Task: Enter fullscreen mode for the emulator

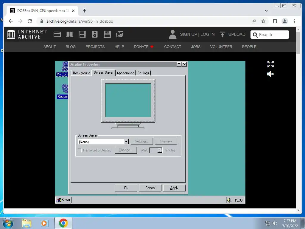Action: 270,64
